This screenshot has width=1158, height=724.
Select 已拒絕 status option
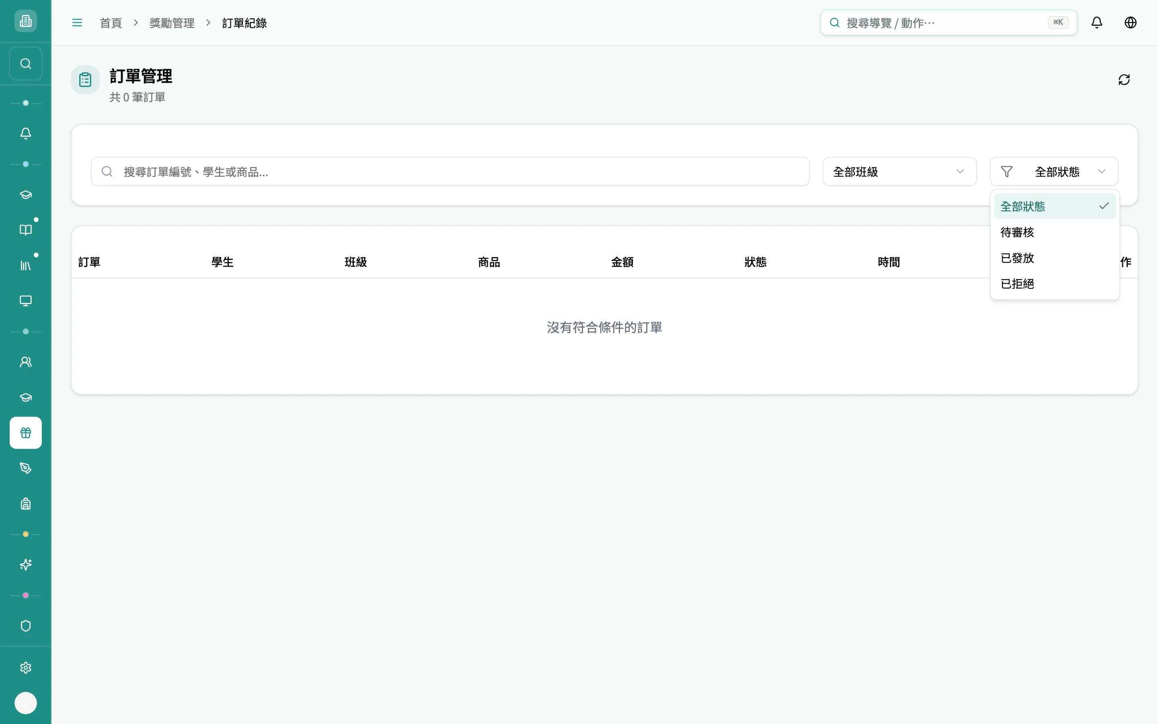pos(1055,284)
